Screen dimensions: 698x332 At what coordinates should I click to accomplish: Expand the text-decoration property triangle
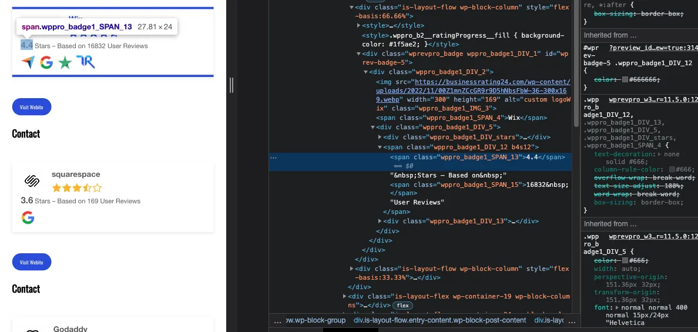point(660,154)
